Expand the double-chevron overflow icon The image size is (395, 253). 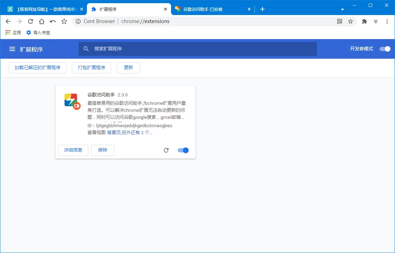[376, 21]
